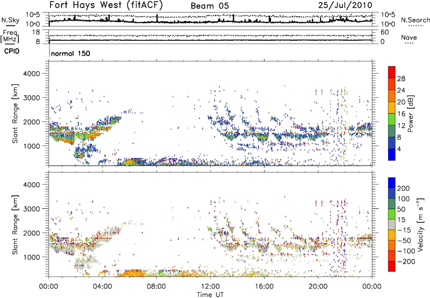The image size is (430, 298).
Task: Click the 'Fort Hays West (fitACF)' title
Action: pos(106,5)
